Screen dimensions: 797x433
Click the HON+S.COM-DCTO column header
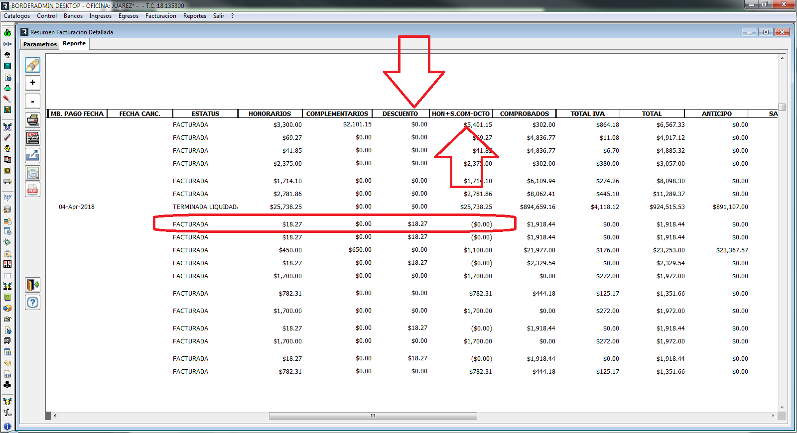click(461, 114)
